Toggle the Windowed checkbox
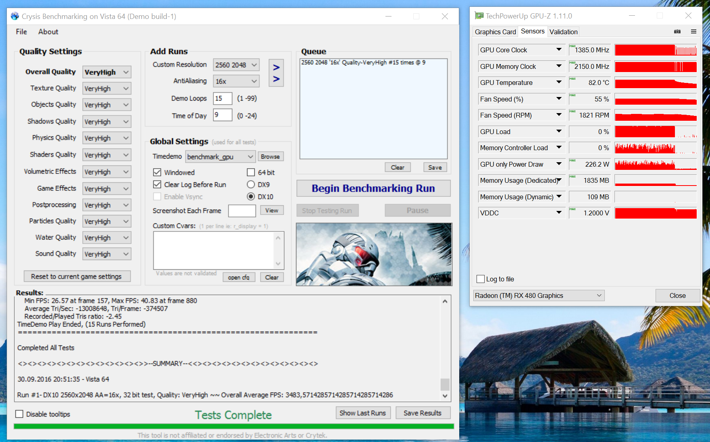 pos(157,172)
